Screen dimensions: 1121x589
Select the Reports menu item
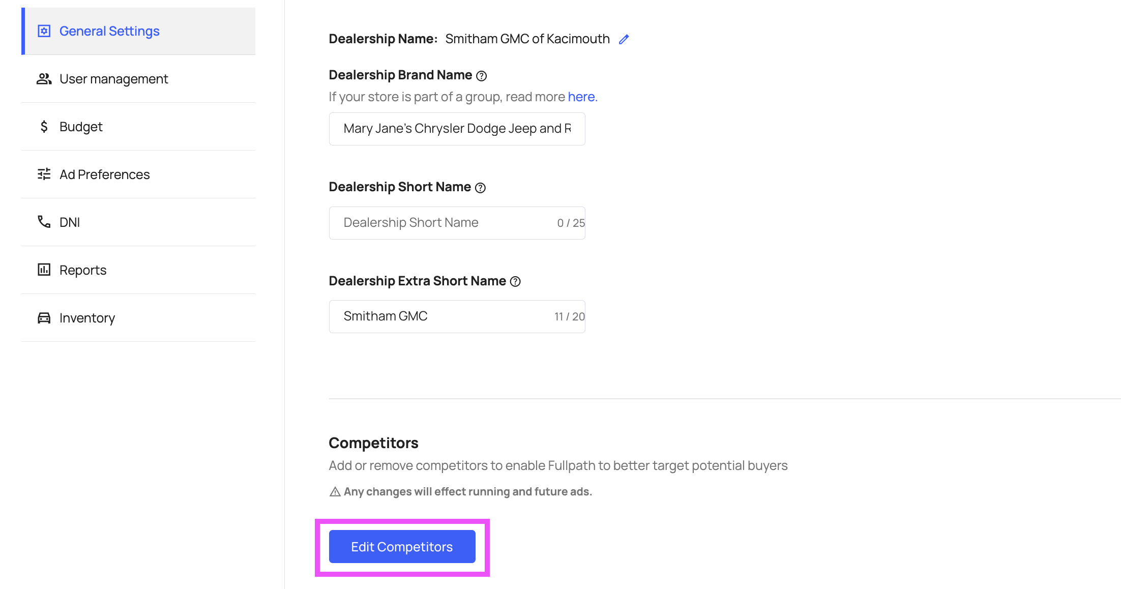click(x=83, y=270)
